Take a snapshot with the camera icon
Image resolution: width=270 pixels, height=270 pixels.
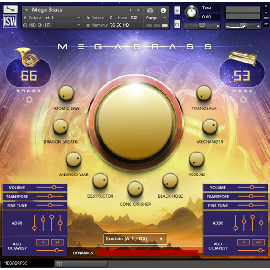(150, 10)
